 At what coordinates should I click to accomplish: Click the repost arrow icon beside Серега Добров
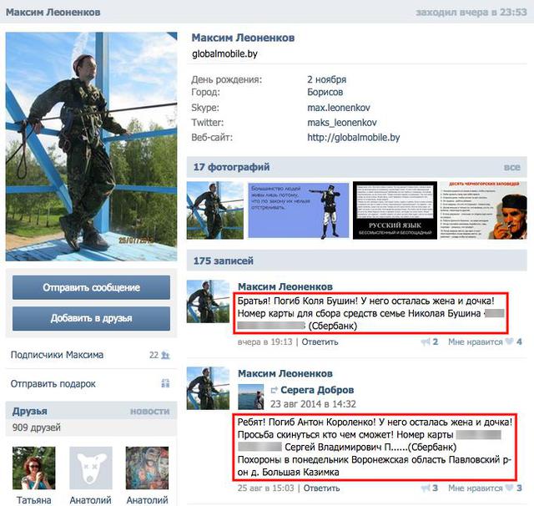tap(275, 390)
